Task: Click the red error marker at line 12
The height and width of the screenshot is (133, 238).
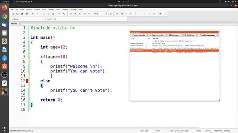Action: click(x=27, y=81)
